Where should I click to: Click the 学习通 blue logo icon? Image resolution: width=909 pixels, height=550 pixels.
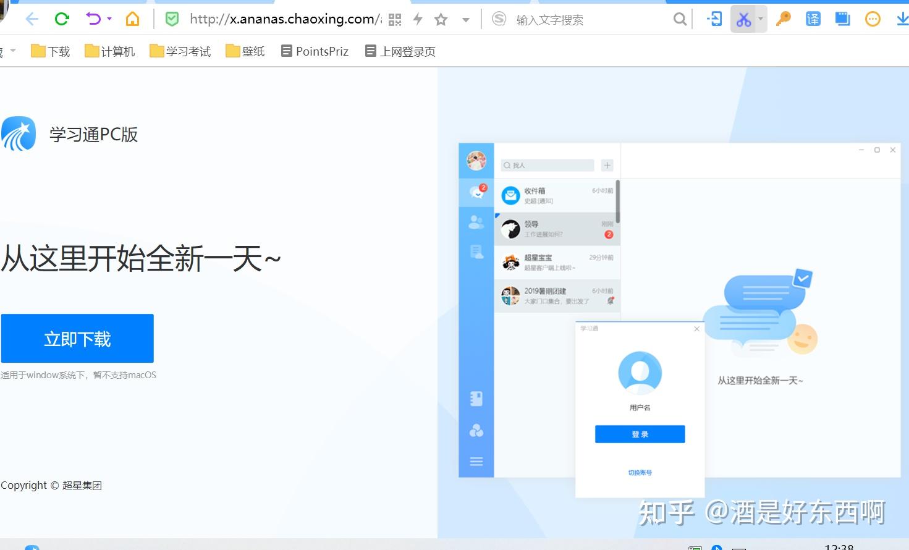(19, 133)
